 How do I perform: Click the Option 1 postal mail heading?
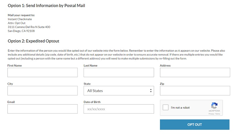(46, 6)
